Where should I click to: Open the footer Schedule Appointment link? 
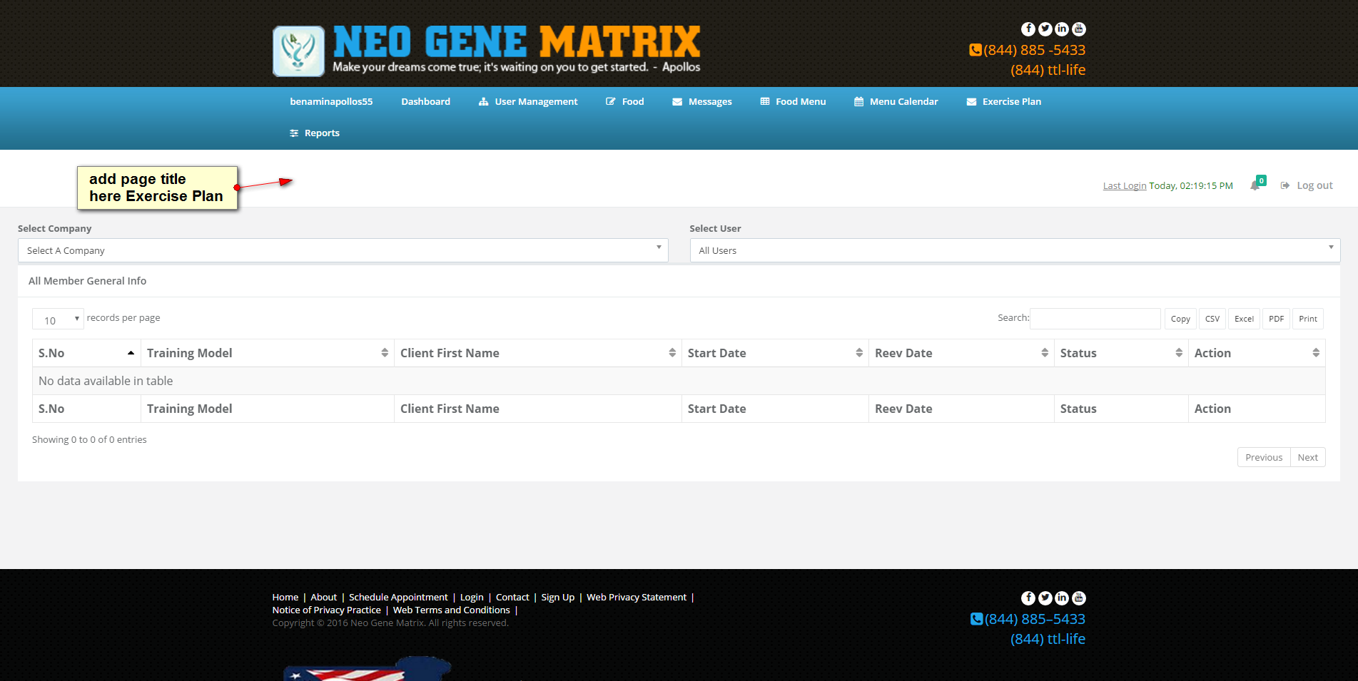[x=398, y=598]
